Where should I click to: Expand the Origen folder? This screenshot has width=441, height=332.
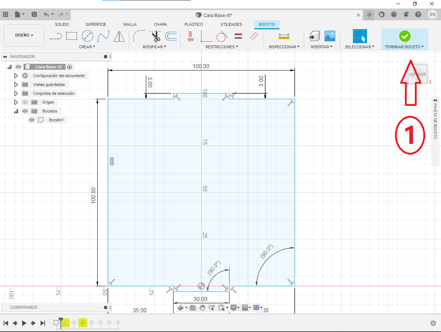click(x=16, y=102)
